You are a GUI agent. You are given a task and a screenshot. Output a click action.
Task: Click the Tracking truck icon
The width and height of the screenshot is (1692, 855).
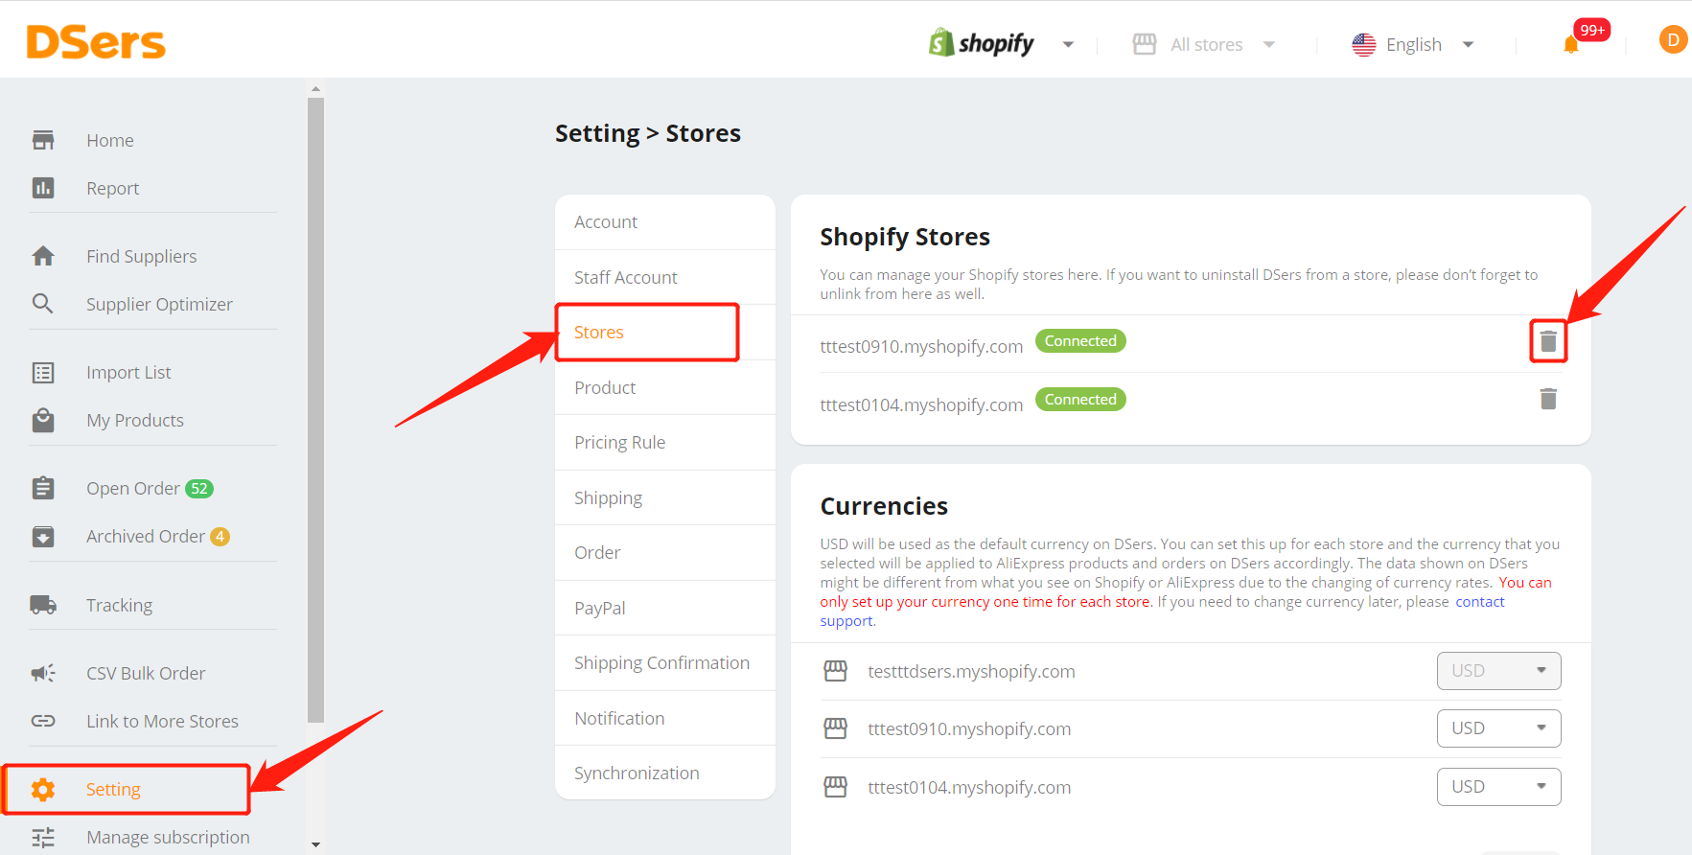click(x=43, y=605)
